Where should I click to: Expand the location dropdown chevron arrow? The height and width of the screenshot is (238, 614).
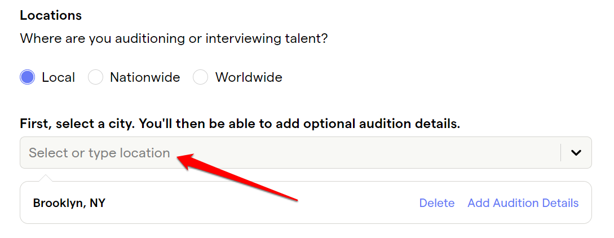pyautogui.click(x=576, y=153)
